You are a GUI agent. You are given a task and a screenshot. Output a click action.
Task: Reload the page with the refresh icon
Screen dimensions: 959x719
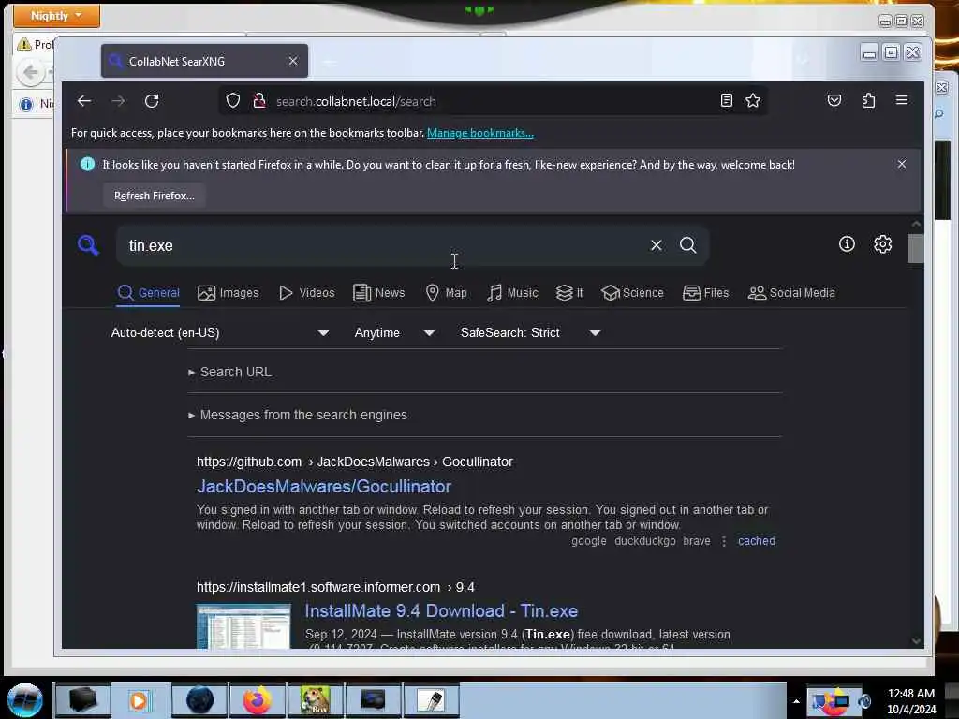tap(152, 101)
